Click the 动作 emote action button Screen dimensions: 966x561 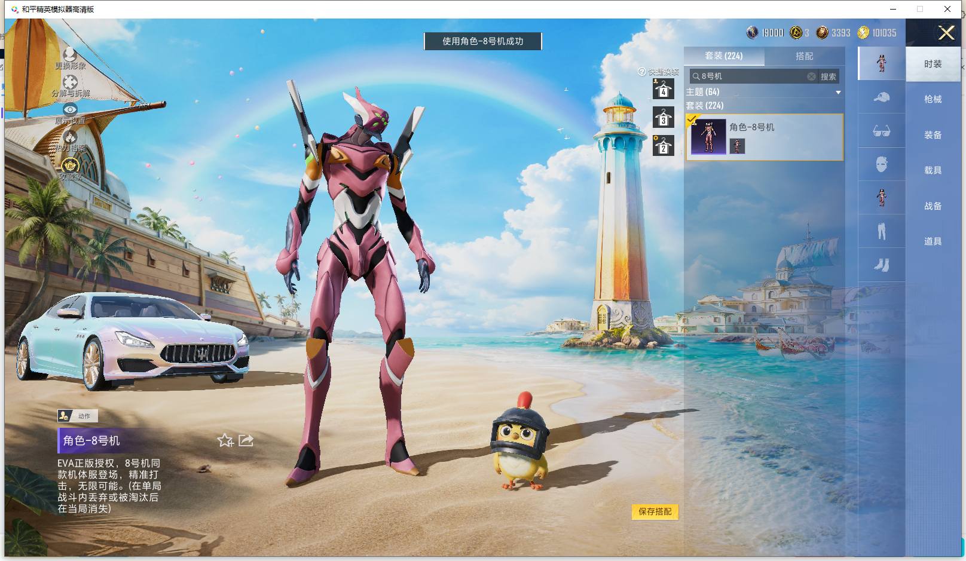coord(78,416)
